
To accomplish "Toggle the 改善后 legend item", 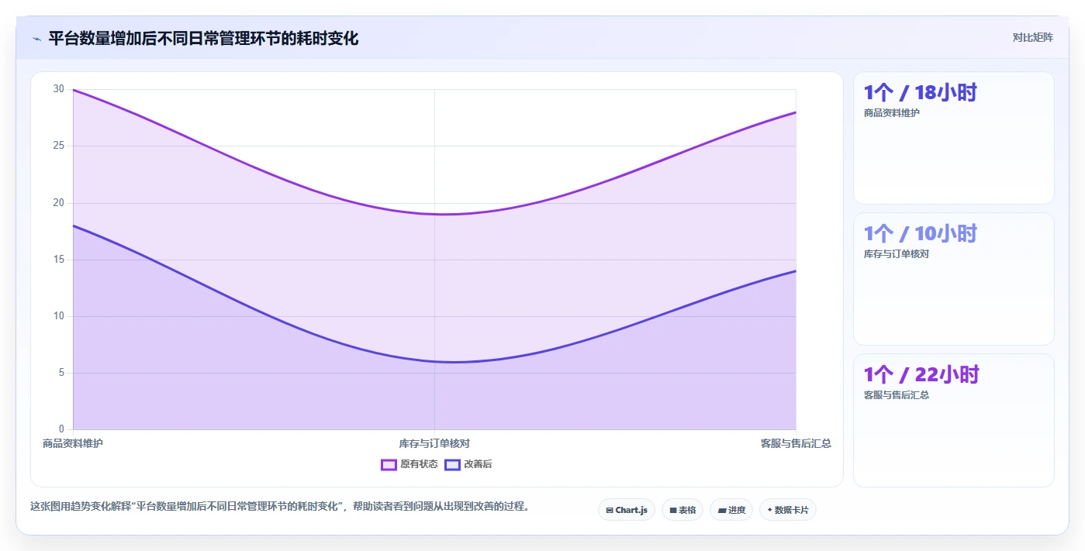I will click(468, 464).
